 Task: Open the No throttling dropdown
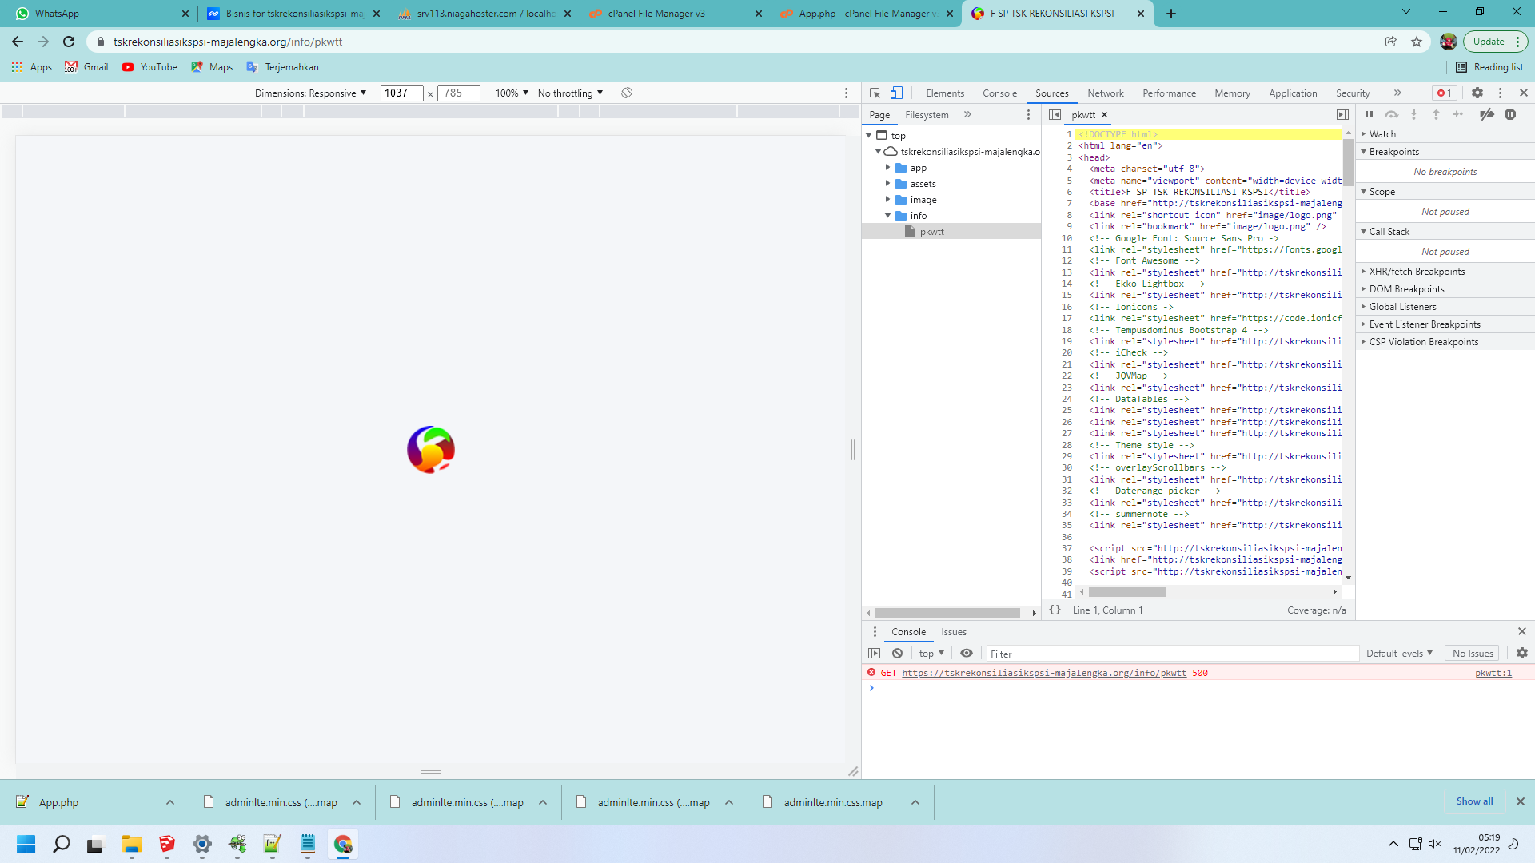pos(570,93)
